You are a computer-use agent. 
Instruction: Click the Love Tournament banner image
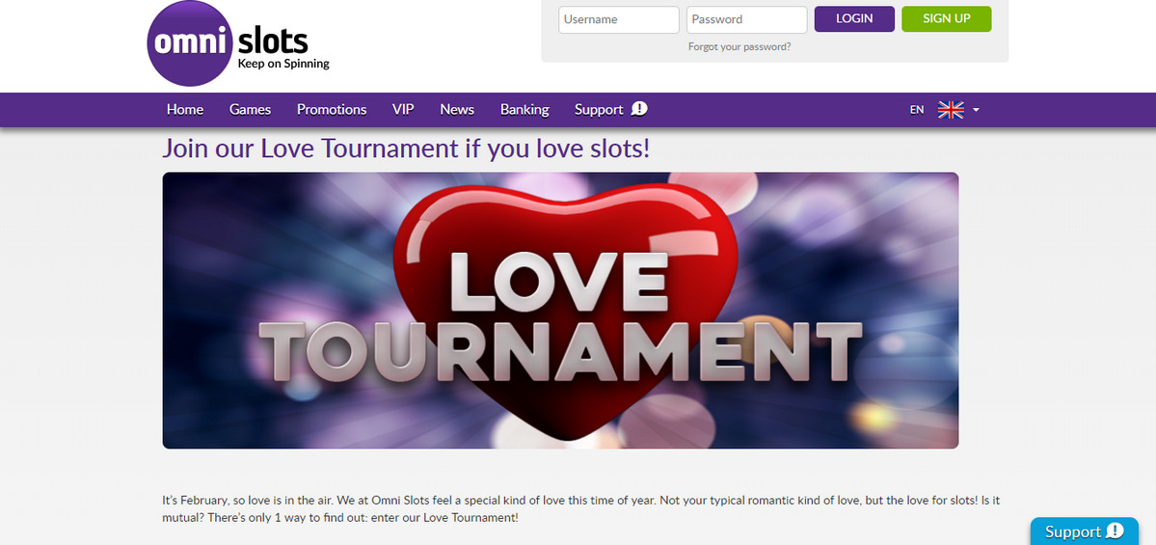click(x=560, y=311)
